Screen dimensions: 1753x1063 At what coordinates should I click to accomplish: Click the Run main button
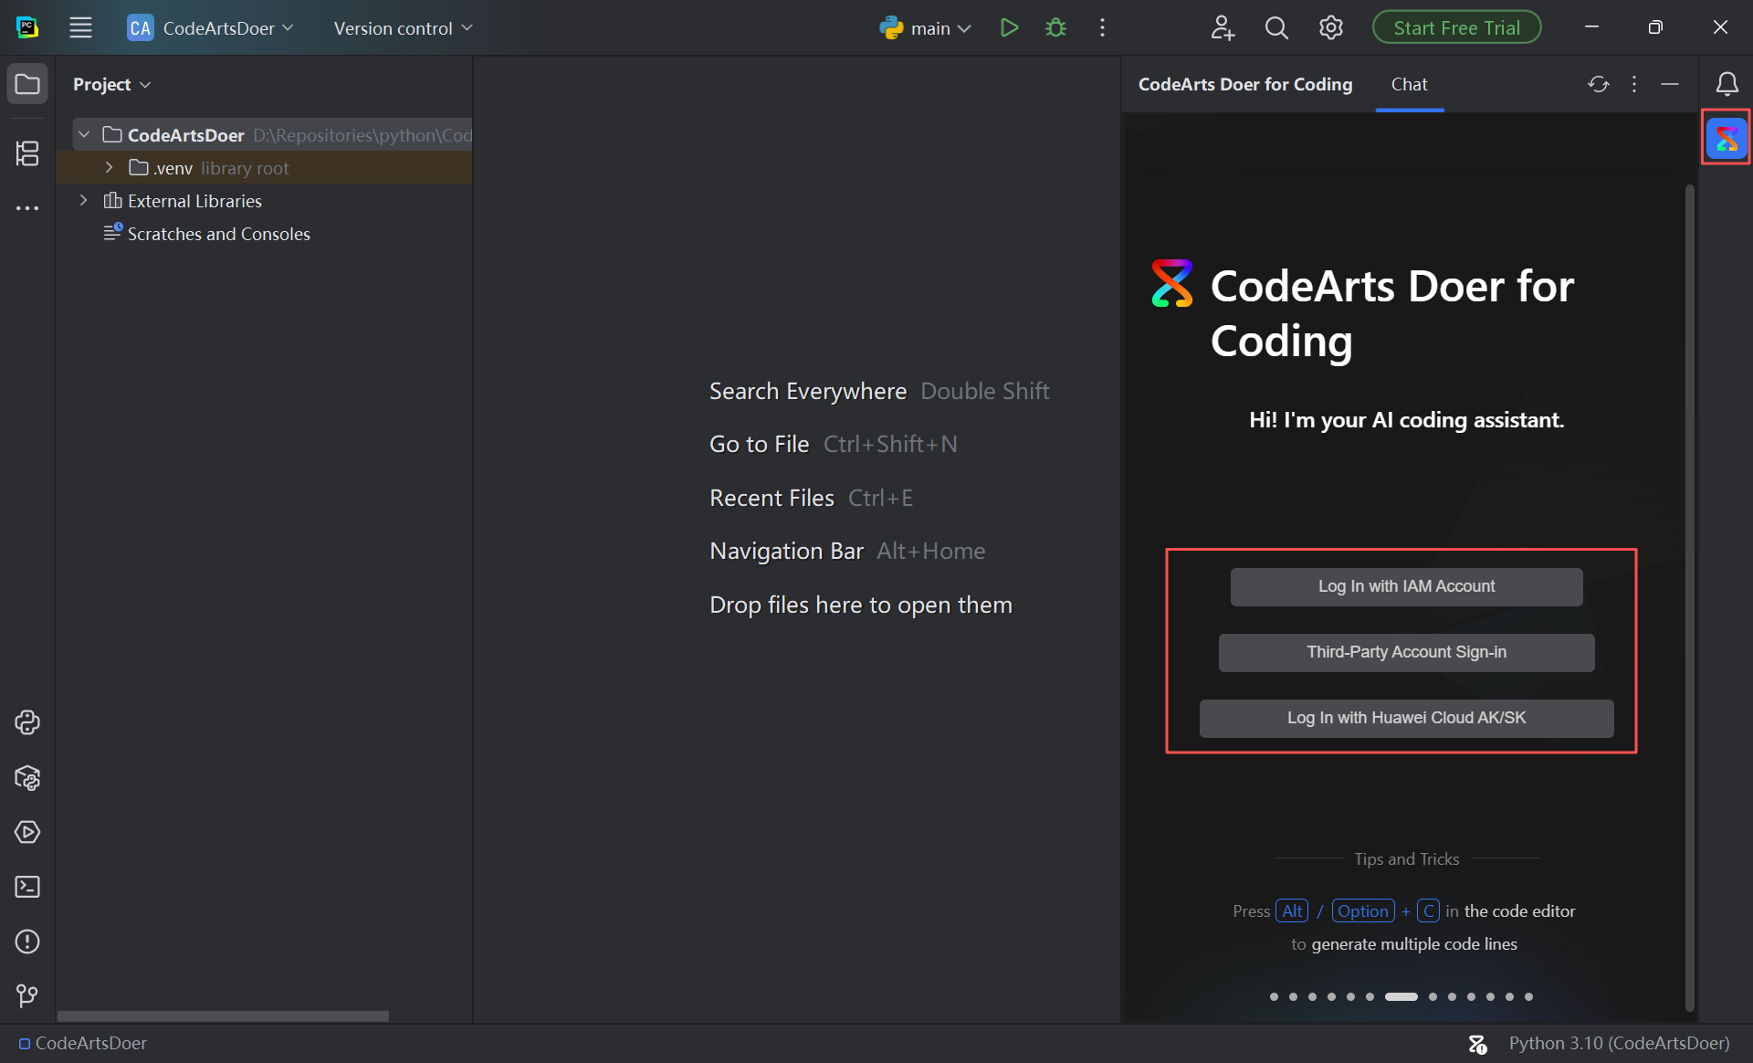1009,28
